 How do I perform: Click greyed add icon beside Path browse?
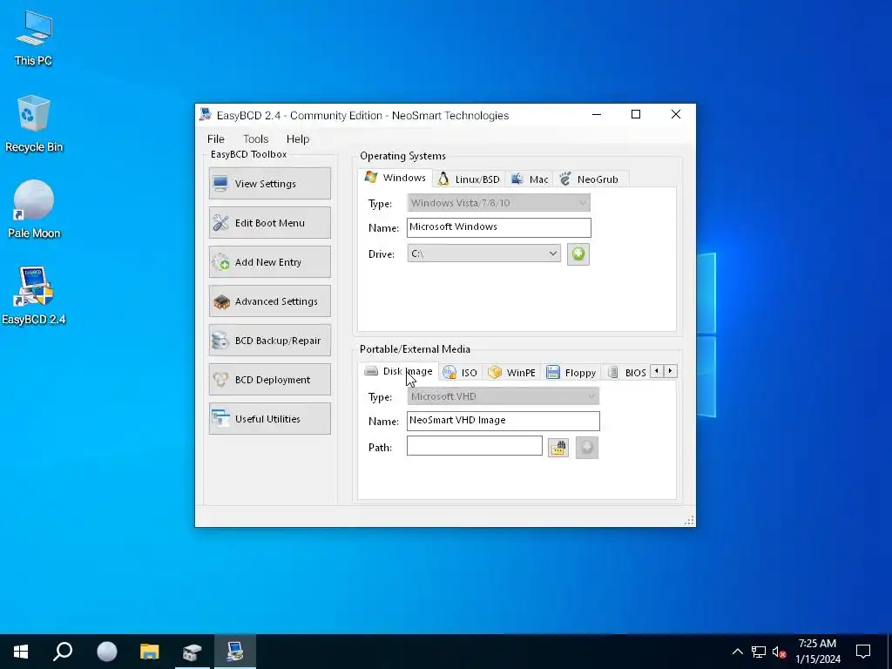[x=586, y=448]
